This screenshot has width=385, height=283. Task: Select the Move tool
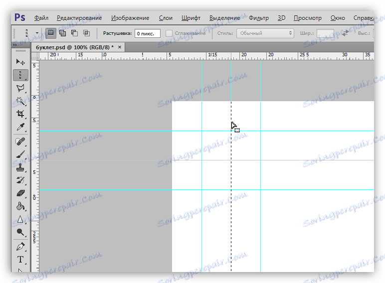[x=20, y=62]
